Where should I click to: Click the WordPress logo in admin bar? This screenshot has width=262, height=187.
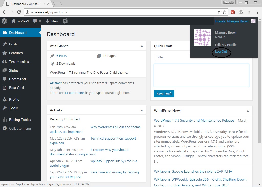point(4,21)
